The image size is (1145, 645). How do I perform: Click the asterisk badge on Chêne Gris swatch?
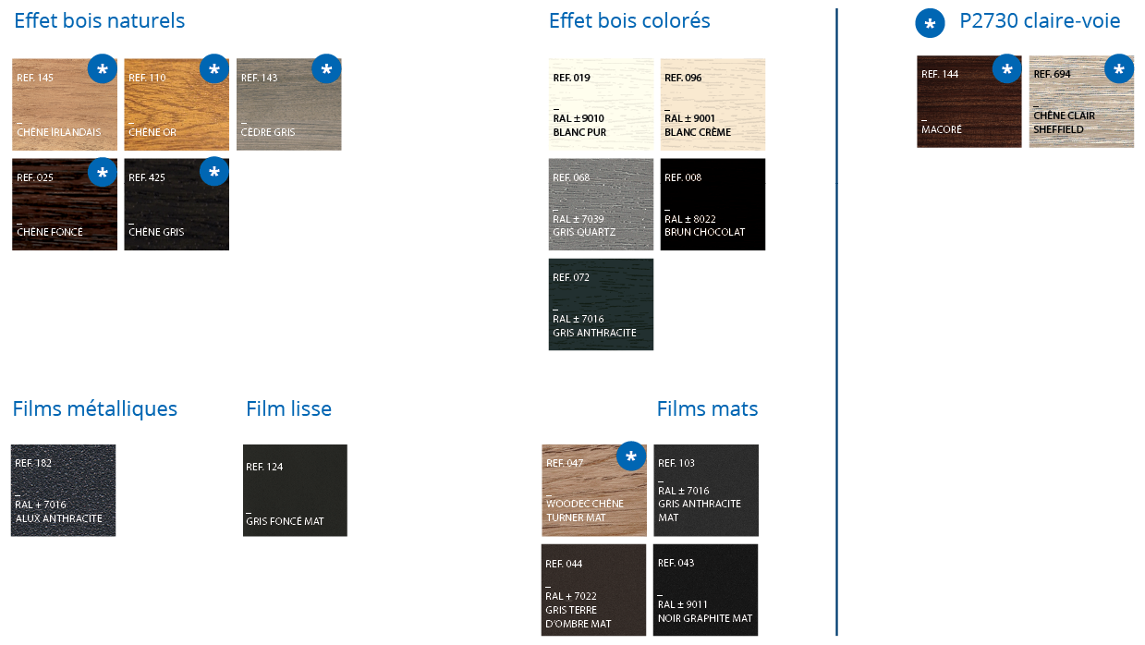(x=214, y=173)
